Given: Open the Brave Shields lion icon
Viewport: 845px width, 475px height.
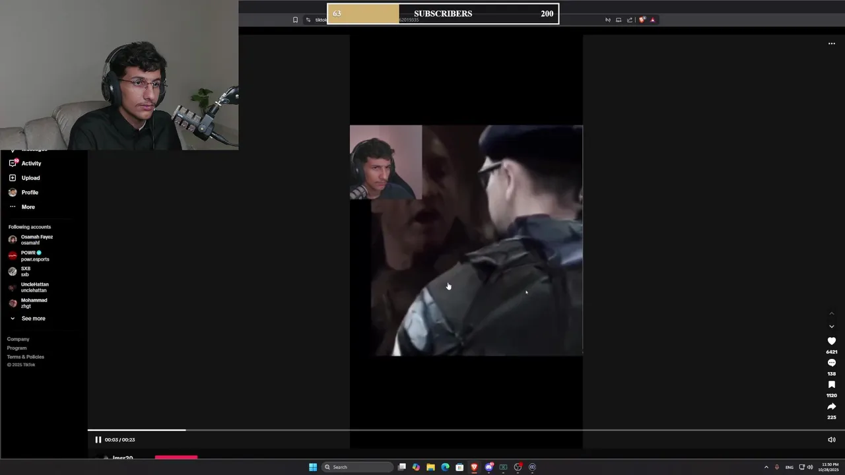Looking at the screenshot, I should pos(642,20).
